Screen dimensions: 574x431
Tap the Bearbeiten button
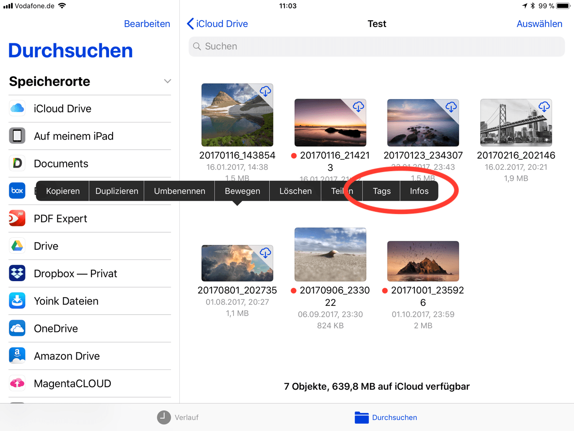point(147,24)
